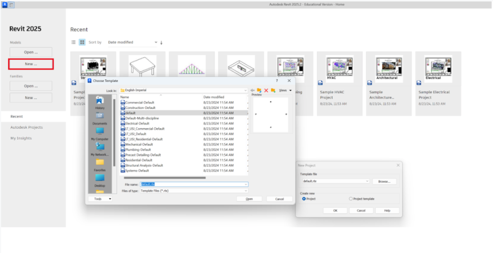Open the Views dropdown in Choose Template
The image size is (493, 253).
click(285, 90)
